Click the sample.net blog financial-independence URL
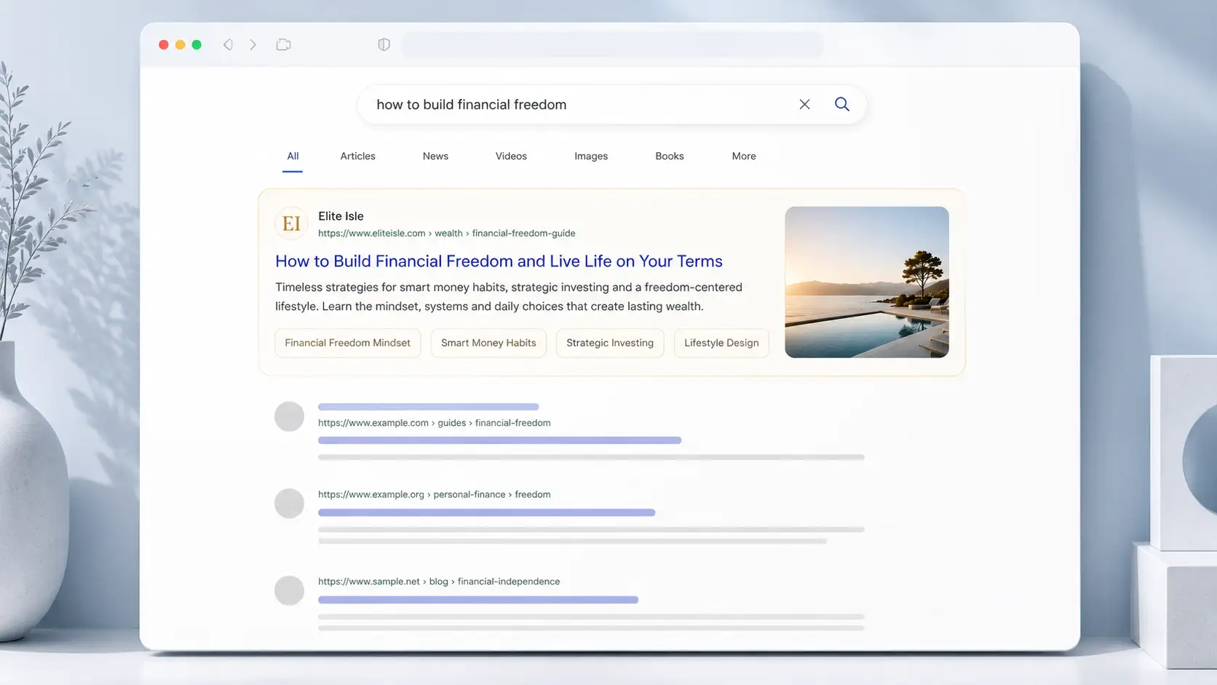 (x=439, y=582)
